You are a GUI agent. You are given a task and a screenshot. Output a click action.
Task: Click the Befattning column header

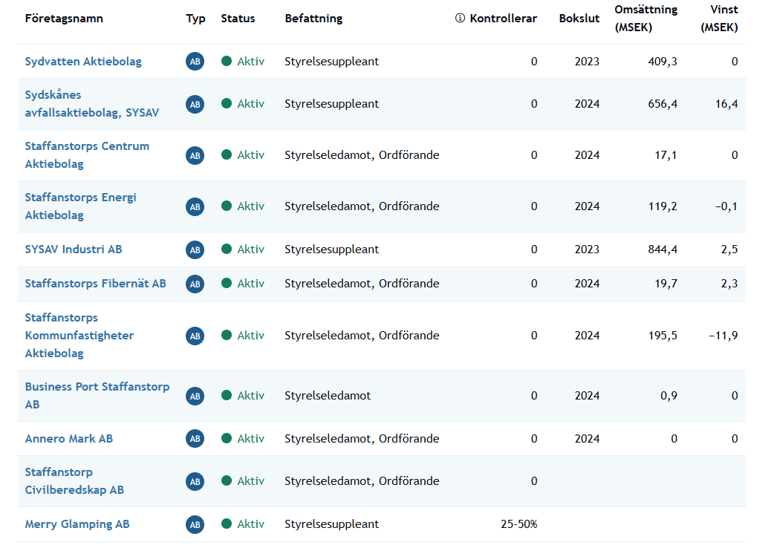[x=313, y=19]
